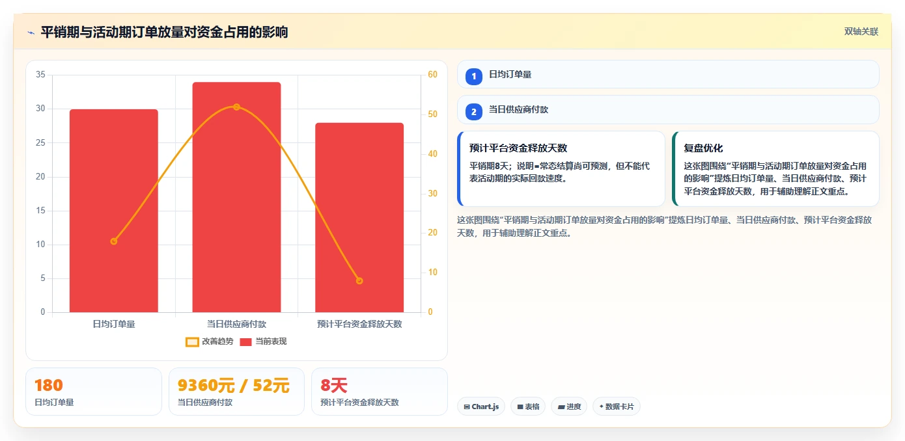Click the right axis value 60
Screen dimensions: 905x441
pyautogui.click(x=432, y=75)
